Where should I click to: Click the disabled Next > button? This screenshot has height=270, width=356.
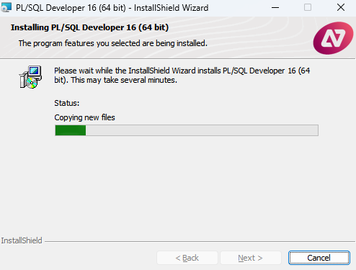(x=251, y=258)
